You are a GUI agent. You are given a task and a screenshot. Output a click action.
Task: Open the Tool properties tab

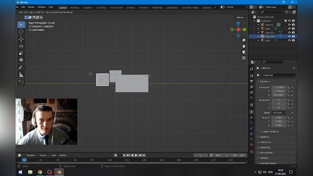point(252,69)
